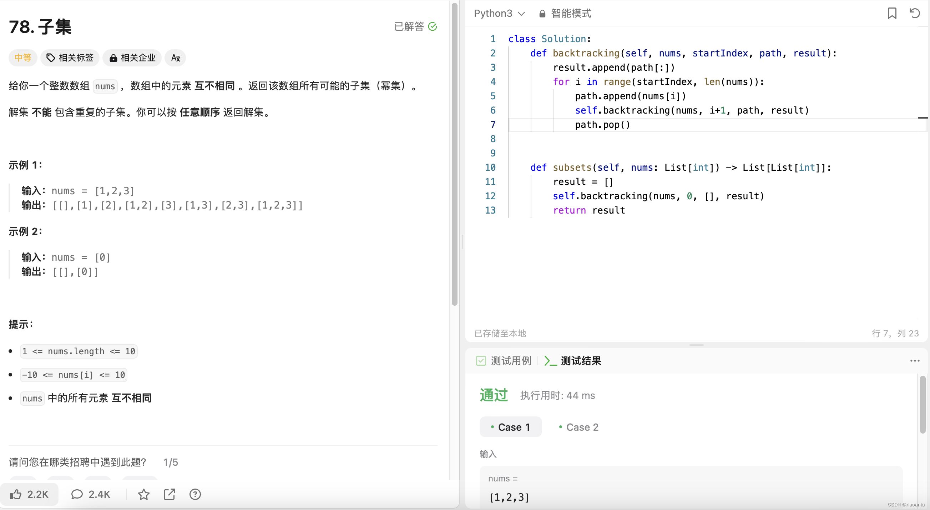Click the 1/5 survey progress indicator

click(170, 462)
